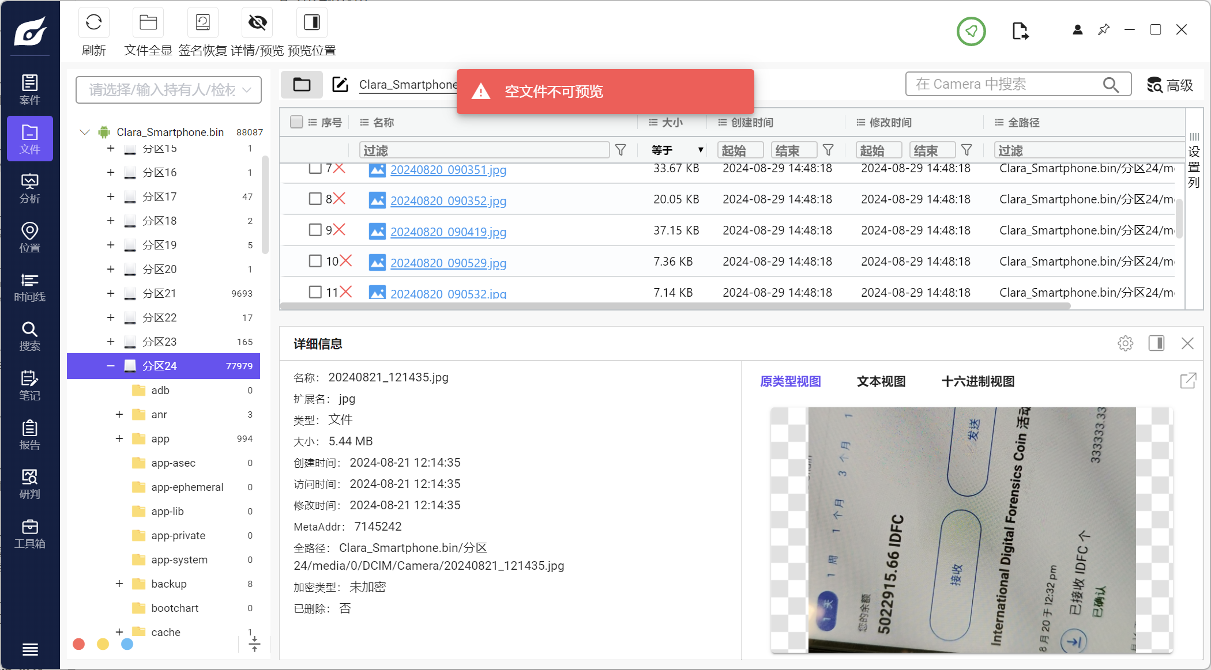Screen dimensions: 1211x670
Task: Expand the 分区21 node
Action: coord(110,293)
